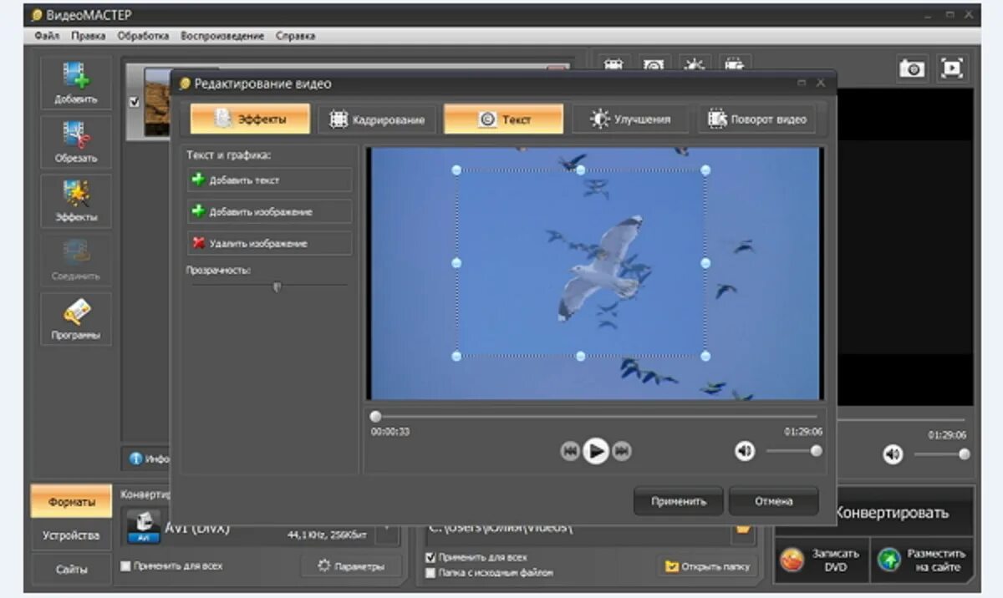Enable Папка с исходным файлом checkbox
1003x598 pixels.
coord(430,573)
